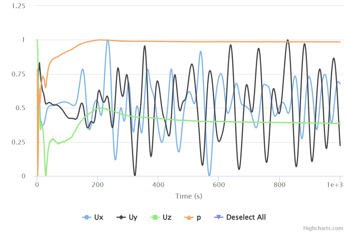Click the 1.25 y-axis tick label

tap(18, 6)
